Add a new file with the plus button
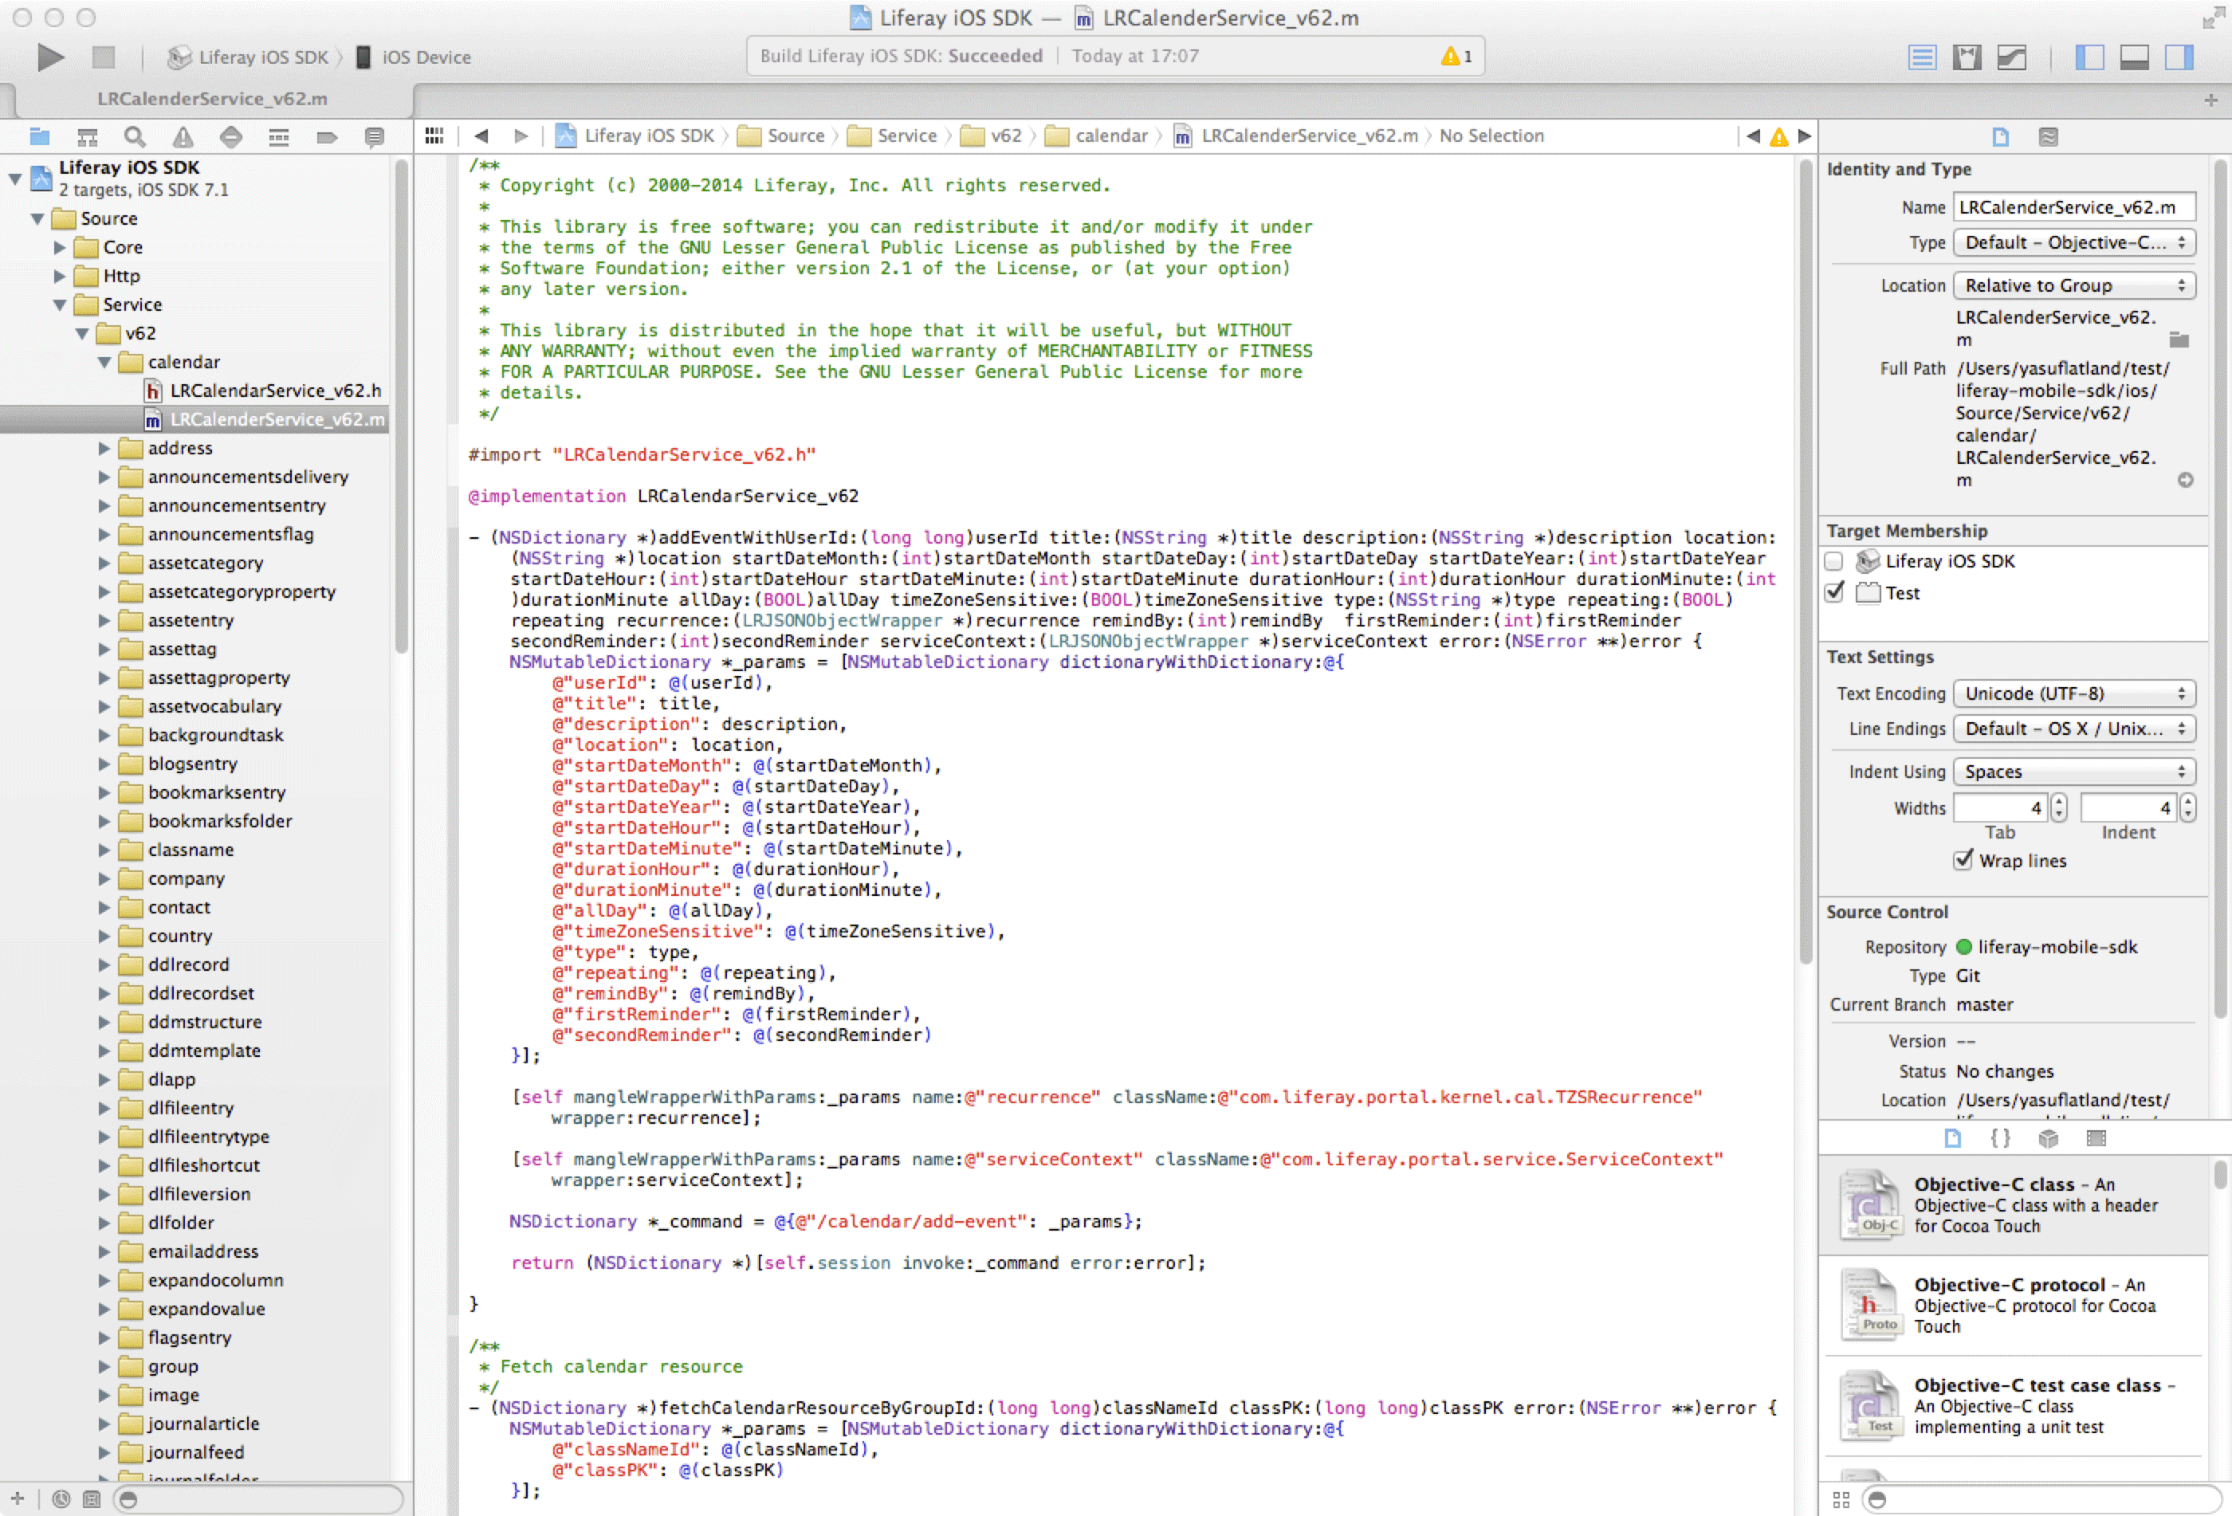 coord(18,1498)
